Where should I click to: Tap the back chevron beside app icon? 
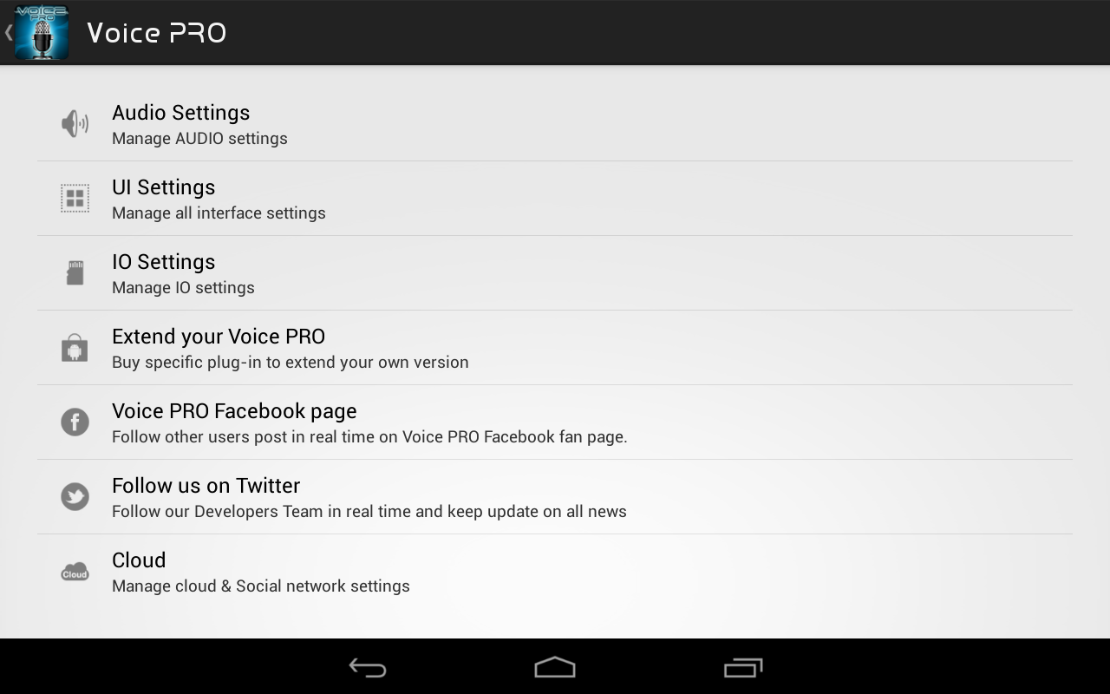[x=8, y=33]
